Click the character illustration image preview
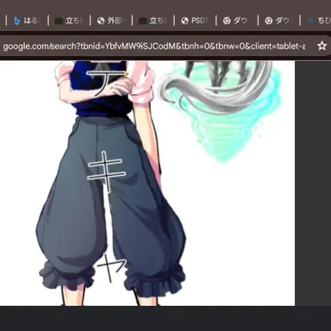Image resolution: width=331 pixels, height=331 pixels. pos(147,184)
